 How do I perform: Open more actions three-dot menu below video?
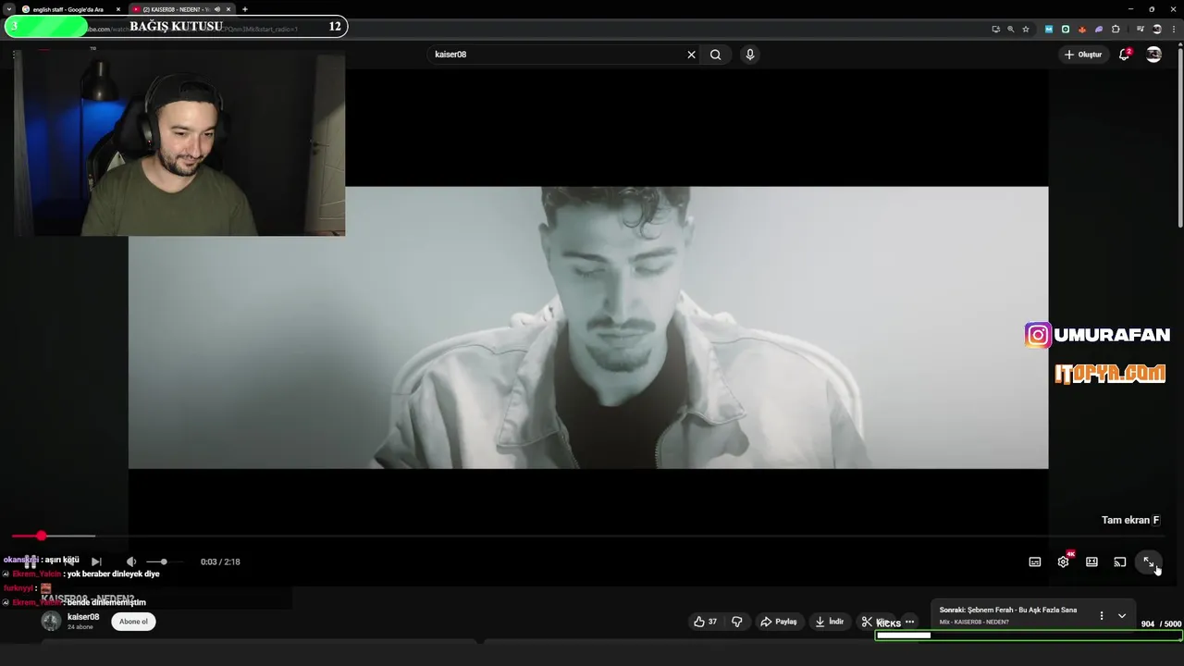(x=910, y=622)
